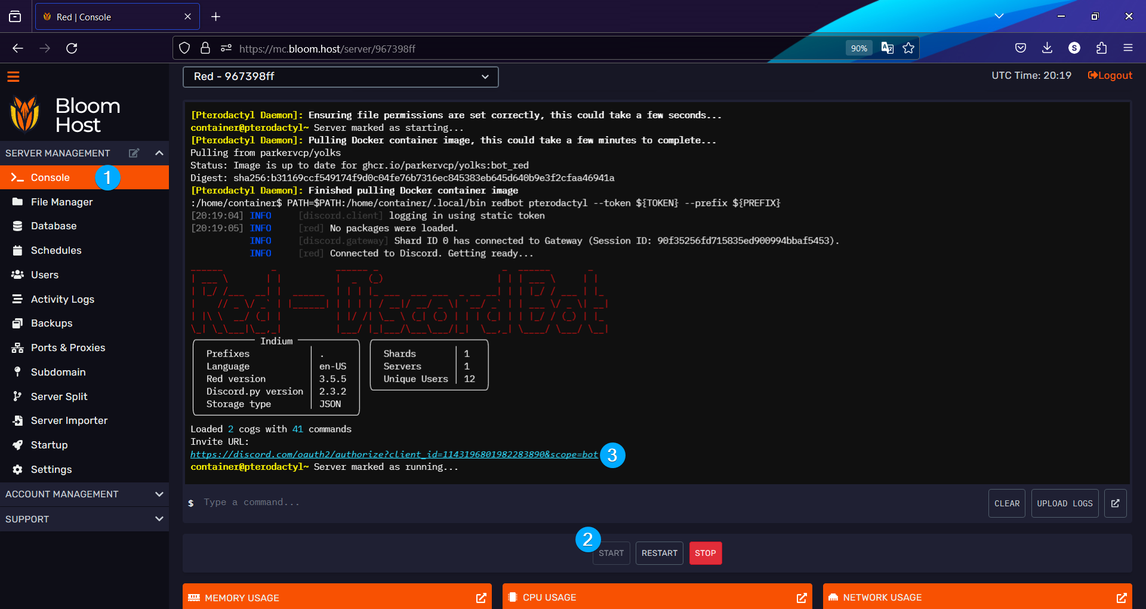Screen dimensions: 1146x609
Task: Click the Memory Usage chip icon
Action: point(194,598)
